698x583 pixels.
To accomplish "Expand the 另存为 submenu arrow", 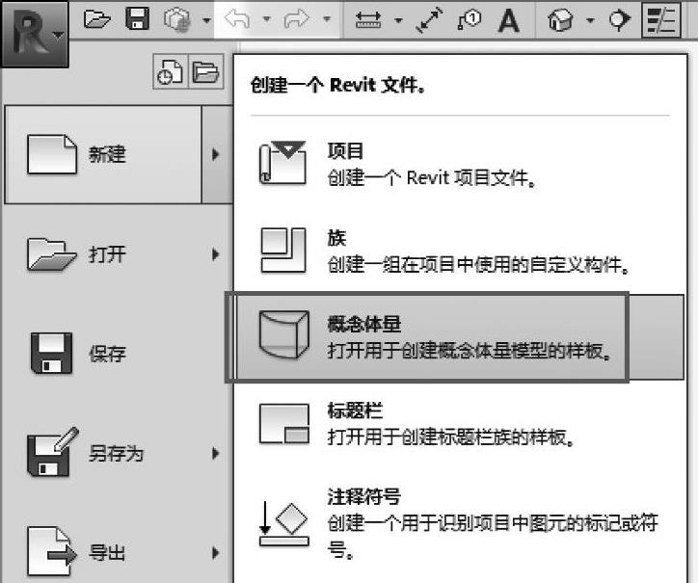I will pos(216,453).
